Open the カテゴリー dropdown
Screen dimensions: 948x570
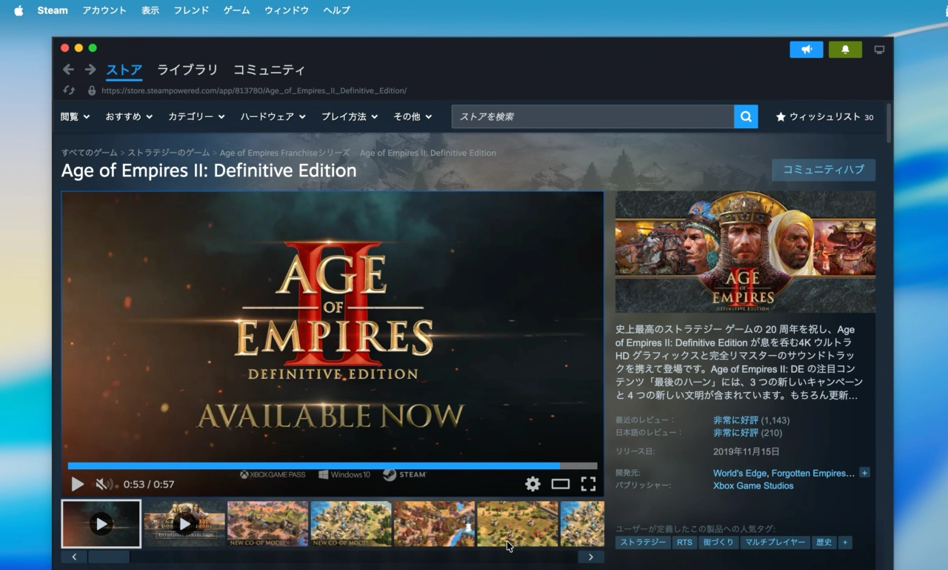pyautogui.click(x=196, y=116)
